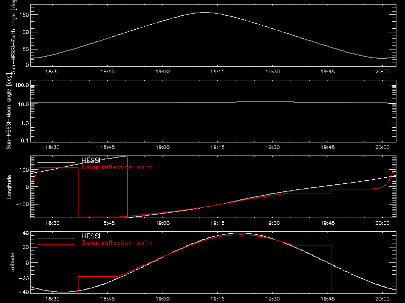Screen dimensions: 405x303
Task: Click the -40 tick on Latitude axis
Action: pos(24,292)
